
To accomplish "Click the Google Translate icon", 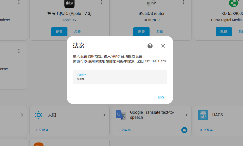I will click(x=121, y=115).
